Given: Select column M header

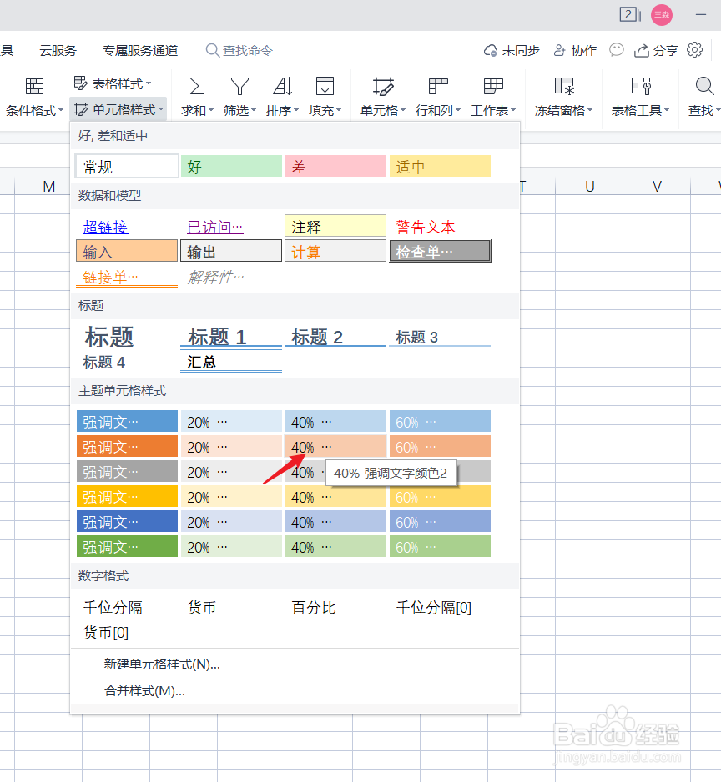Looking at the screenshot, I should tap(49, 187).
